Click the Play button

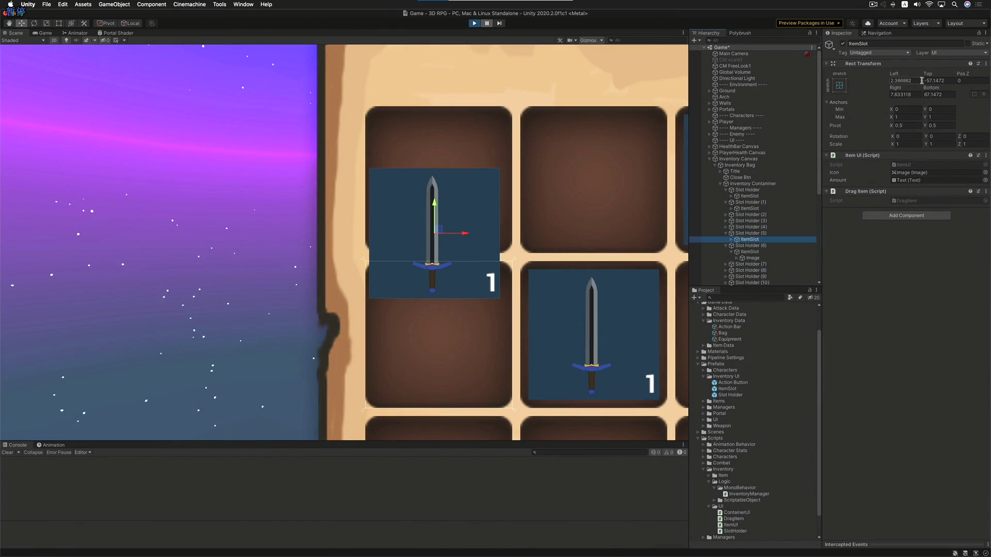point(474,23)
